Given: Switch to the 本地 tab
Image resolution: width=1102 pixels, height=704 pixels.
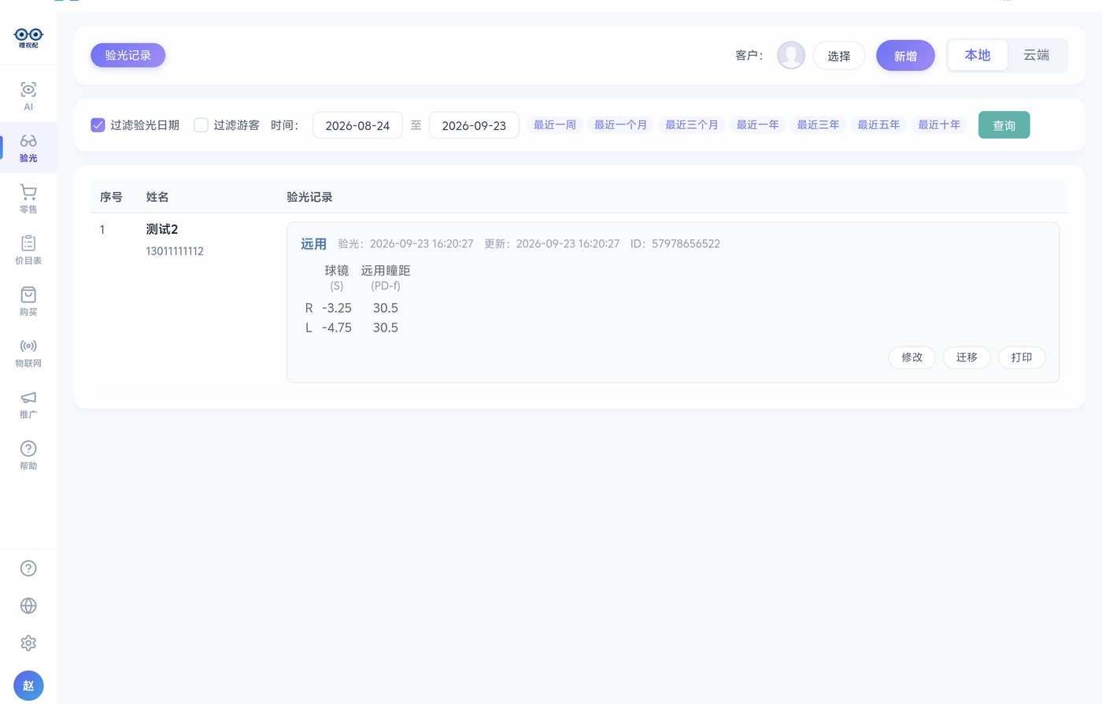Looking at the screenshot, I should coord(978,55).
